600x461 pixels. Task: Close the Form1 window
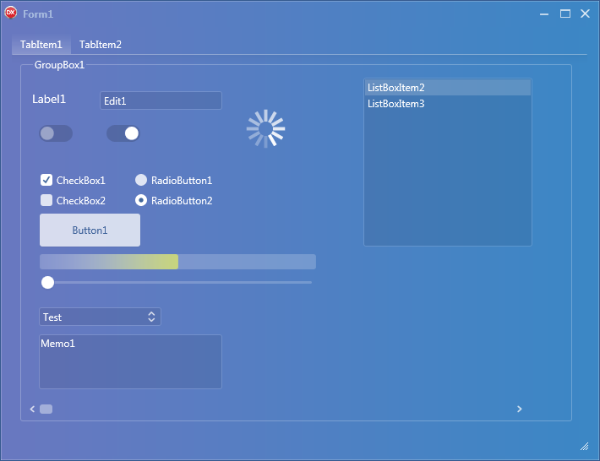pyautogui.click(x=585, y=14)
